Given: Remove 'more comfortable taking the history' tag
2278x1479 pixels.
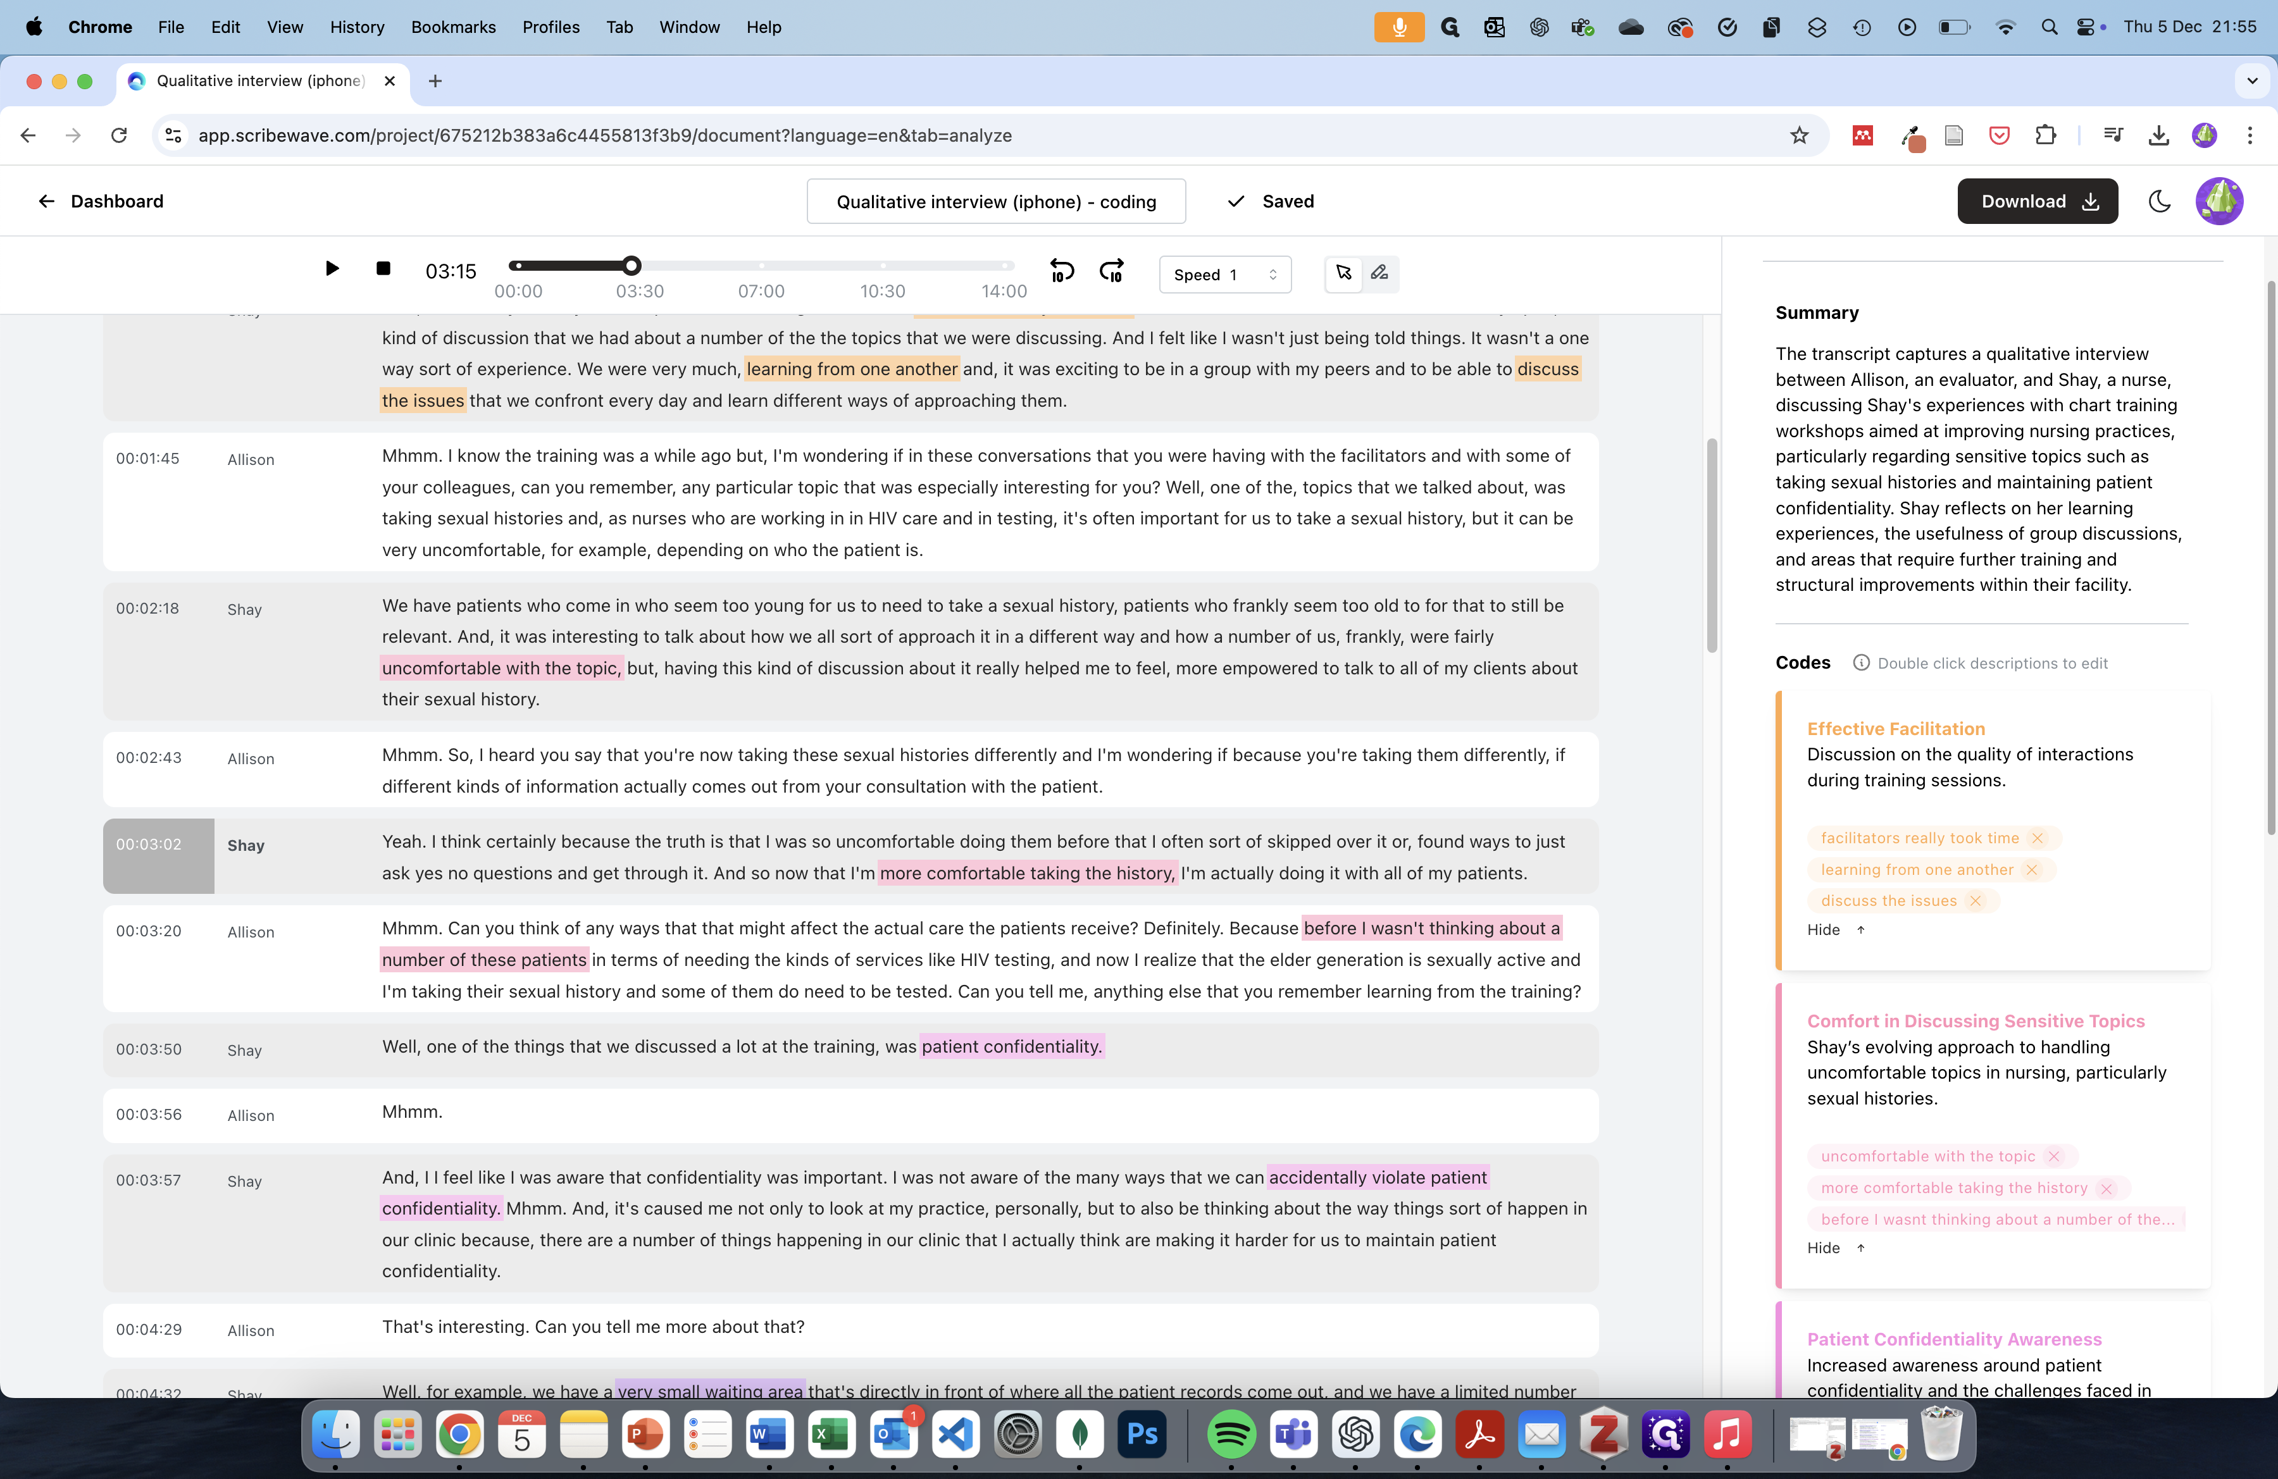Looking at the screenshot, I should (2106, 1188).
